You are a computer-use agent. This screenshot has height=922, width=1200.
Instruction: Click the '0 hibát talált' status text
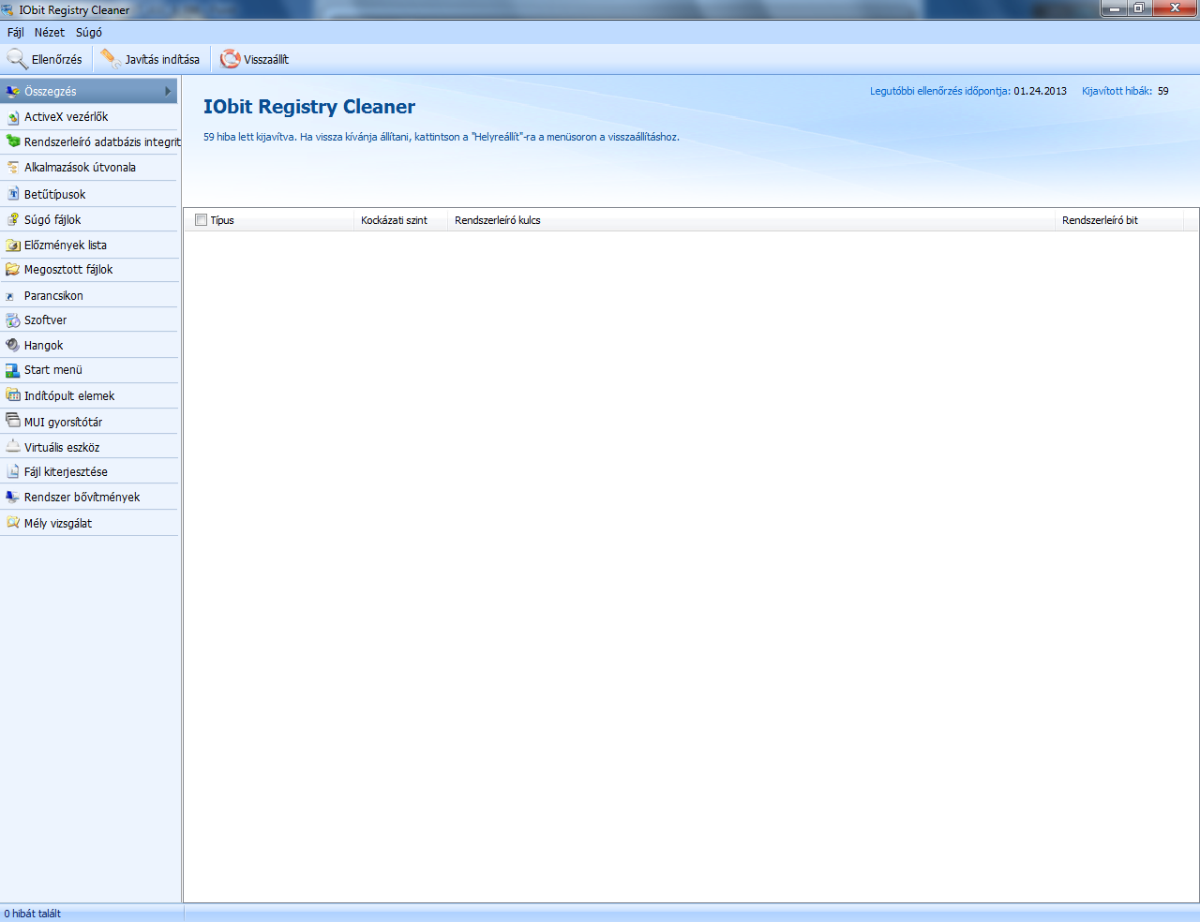coord(33,914)
